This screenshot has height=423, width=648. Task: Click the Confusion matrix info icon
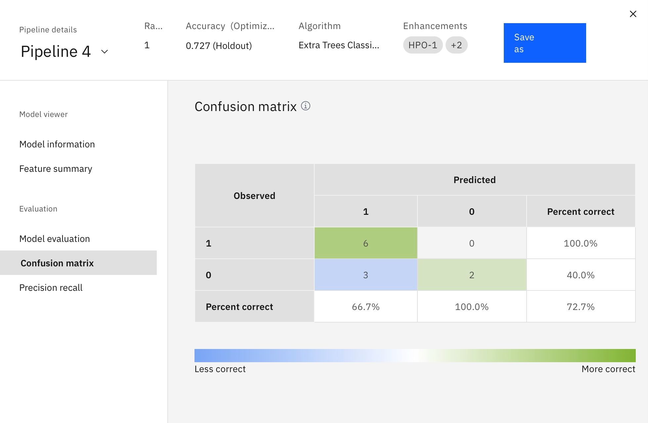coord(305,106)
